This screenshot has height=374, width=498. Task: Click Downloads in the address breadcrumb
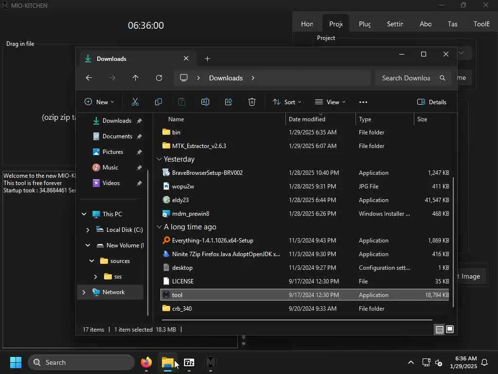pos(226,78)
